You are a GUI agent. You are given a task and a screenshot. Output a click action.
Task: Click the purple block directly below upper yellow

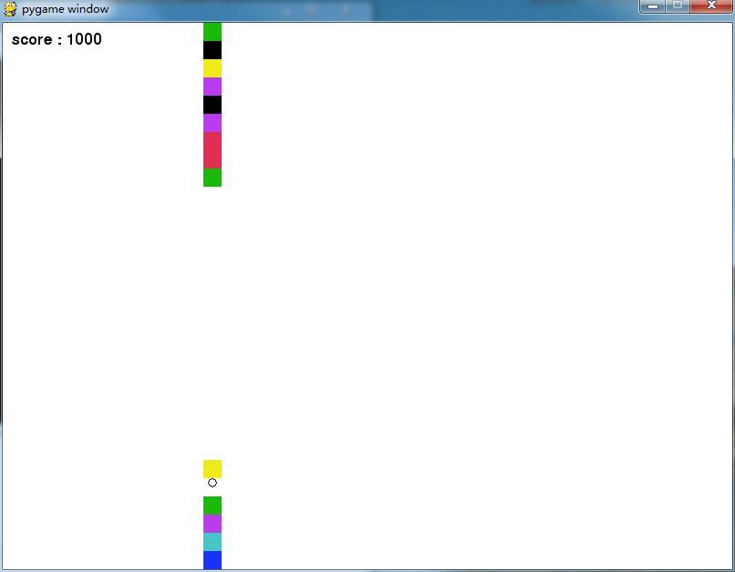[212, 87]
